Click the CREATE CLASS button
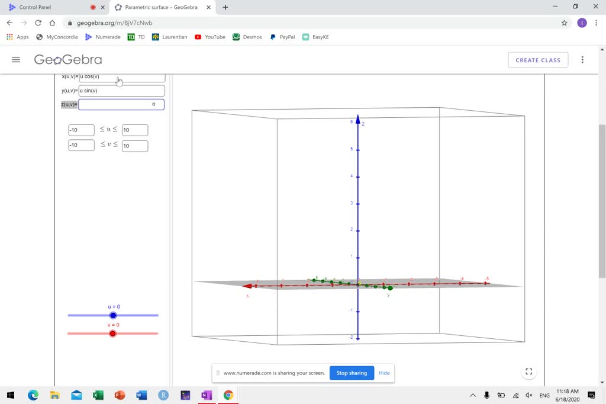 click(537, 60)
